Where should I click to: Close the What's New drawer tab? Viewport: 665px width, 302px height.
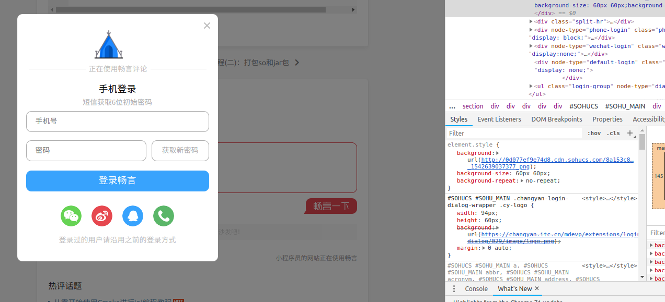[x=537, y=289]
